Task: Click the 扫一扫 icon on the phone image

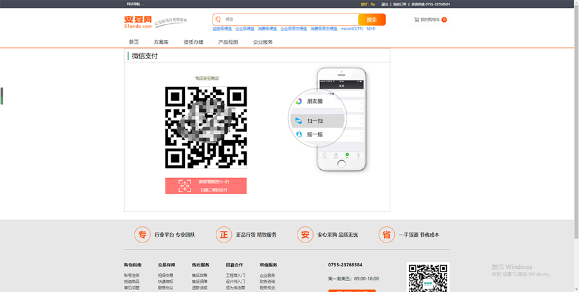Action: [x=298, y=120]
